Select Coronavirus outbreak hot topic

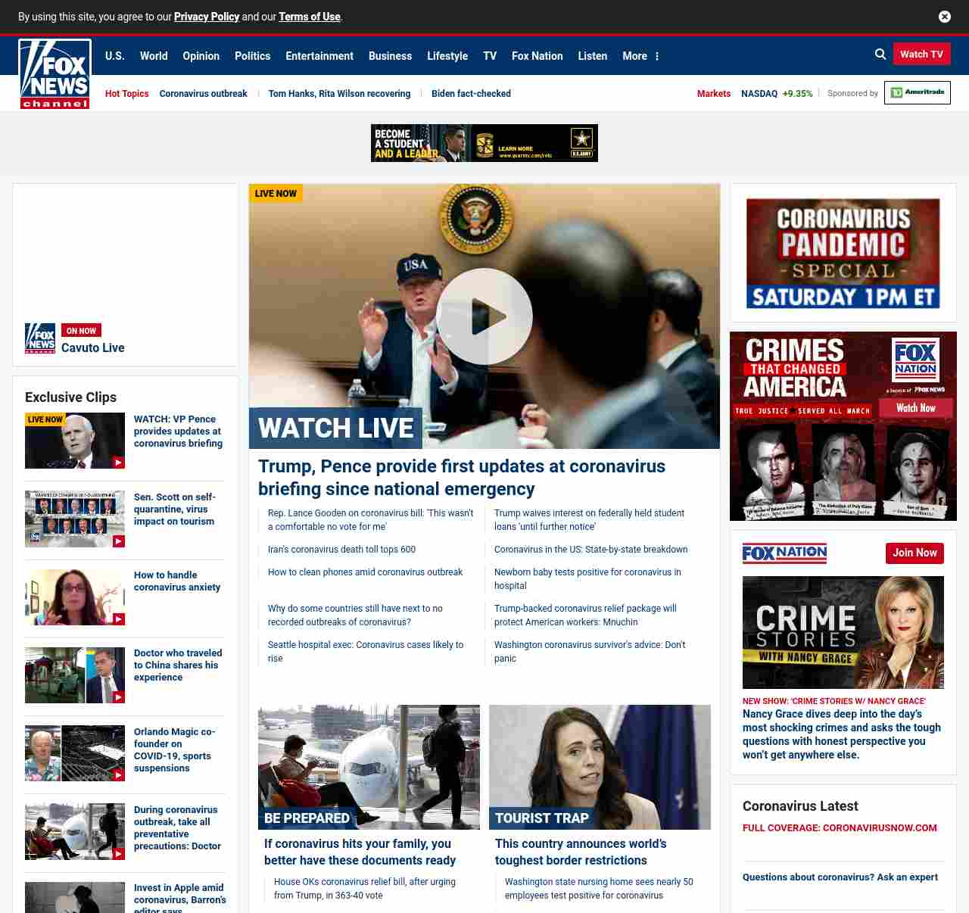coord(203,94)
